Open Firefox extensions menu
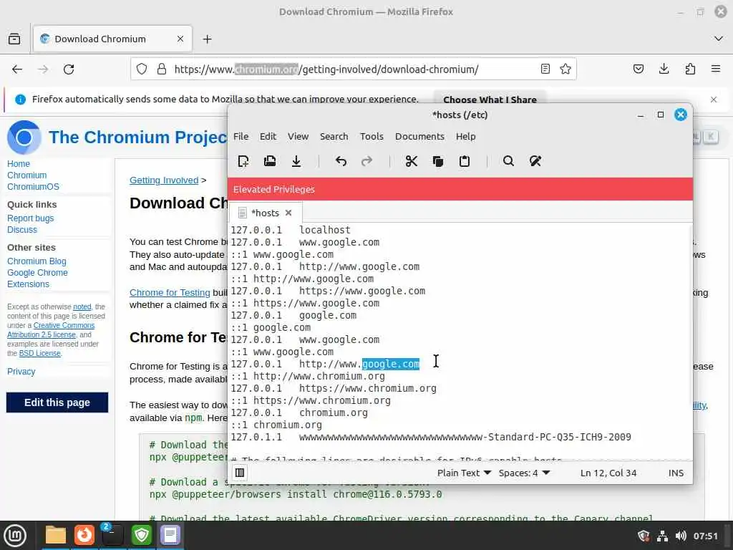 point(690,69)
